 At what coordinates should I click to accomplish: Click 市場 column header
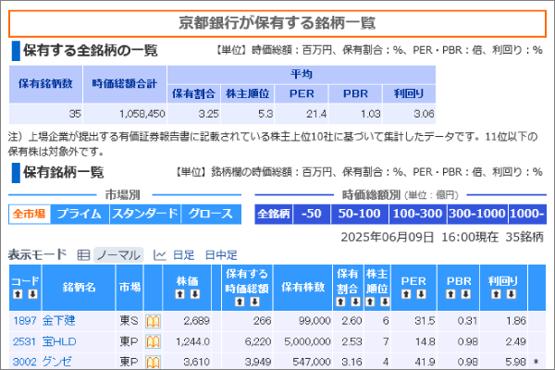(129, 287)
